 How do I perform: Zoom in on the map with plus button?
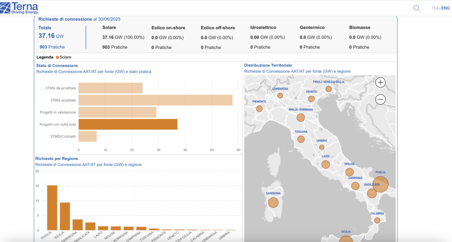(380, 82)
